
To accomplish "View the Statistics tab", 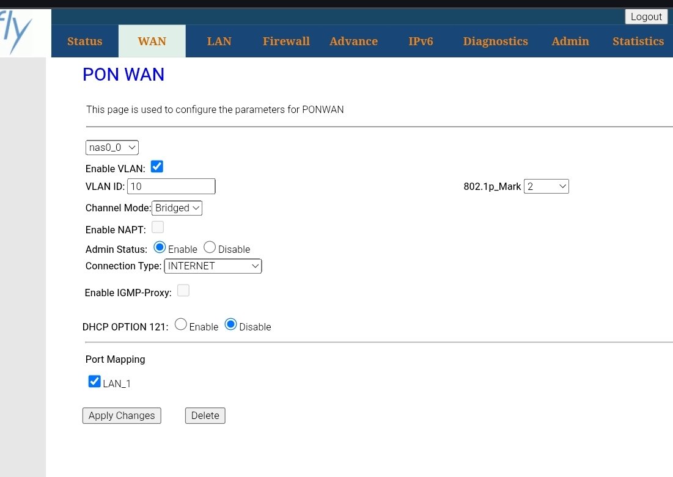I will (x=638, y=42).
